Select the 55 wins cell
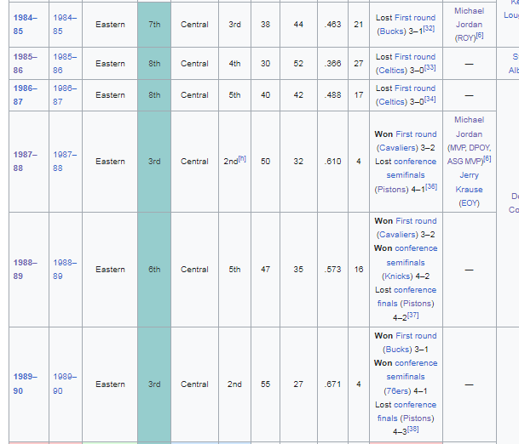Viewport: 519px width, 444px height. pyautogui.click(x=265, y=384)
